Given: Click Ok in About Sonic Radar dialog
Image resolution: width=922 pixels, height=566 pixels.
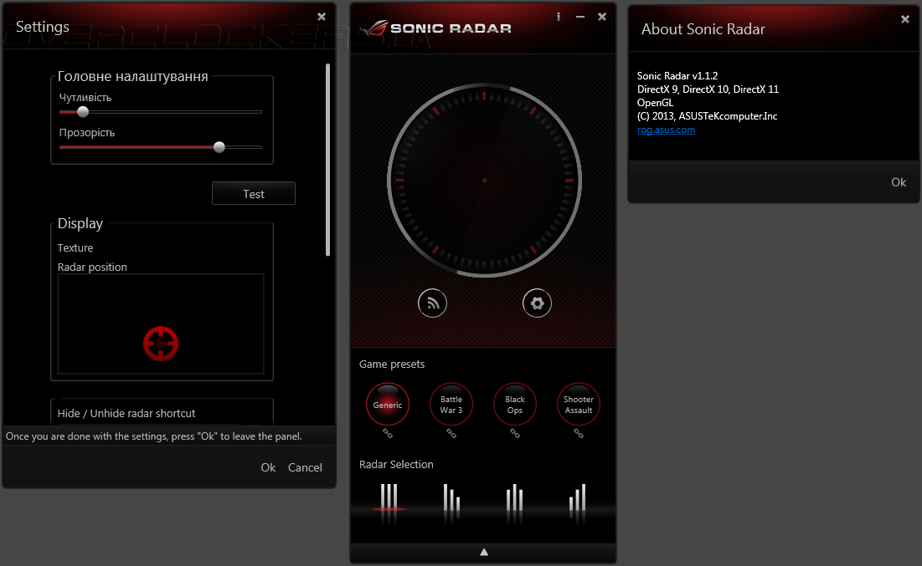Looking at the screenshot, I should point(899,182).
